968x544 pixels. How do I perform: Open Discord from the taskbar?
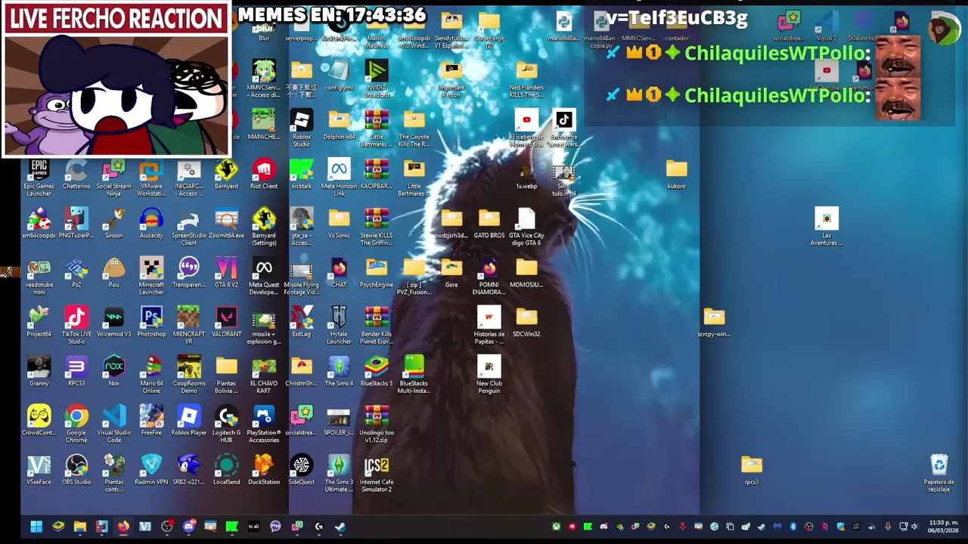tap(189, 527)
